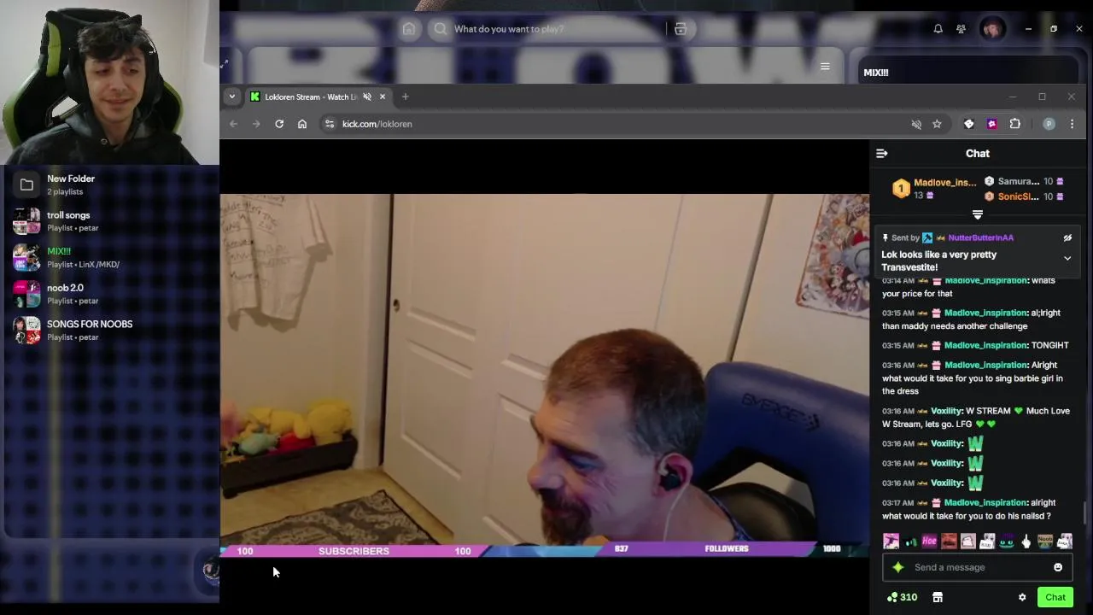Open the Kick shop icon
The image size is (1093, 615).
tap(938, 597)
